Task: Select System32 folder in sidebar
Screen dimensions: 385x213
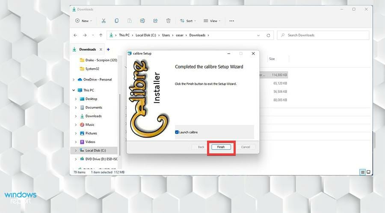Action: [90, 69]
